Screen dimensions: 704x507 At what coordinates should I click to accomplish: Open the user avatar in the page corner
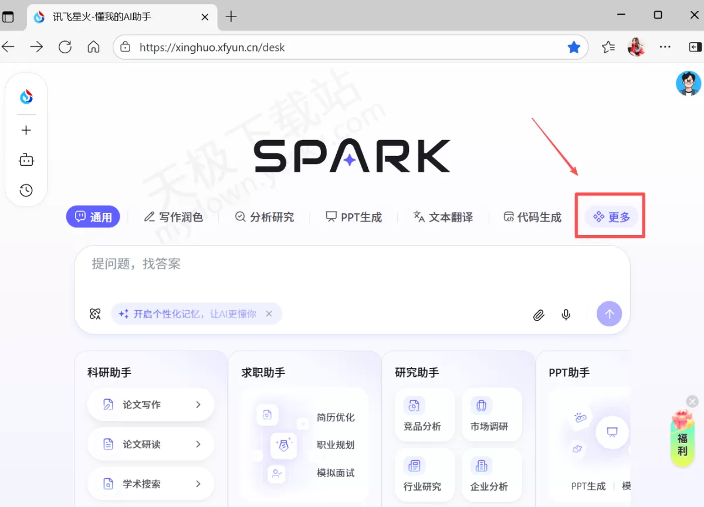pos(688,83)
